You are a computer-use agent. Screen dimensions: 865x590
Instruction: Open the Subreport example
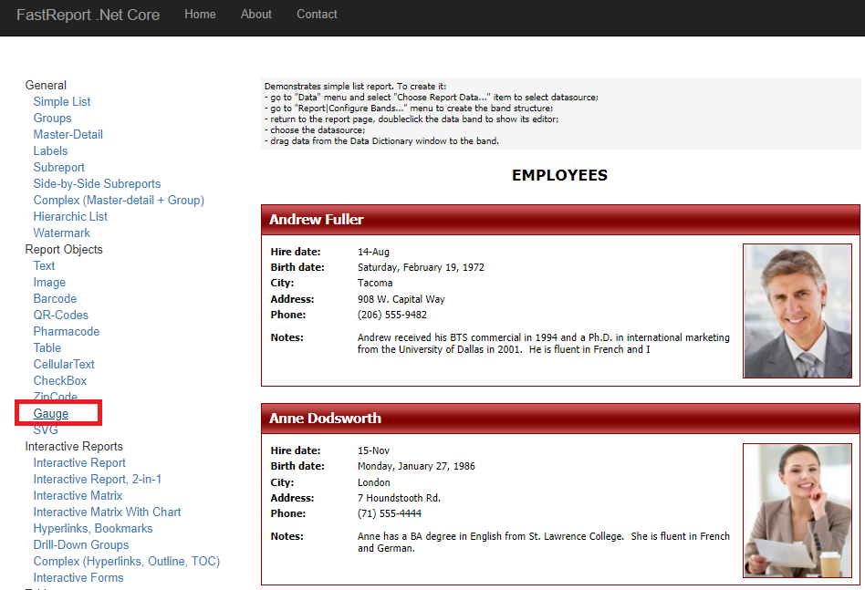[x=59, y=167]
